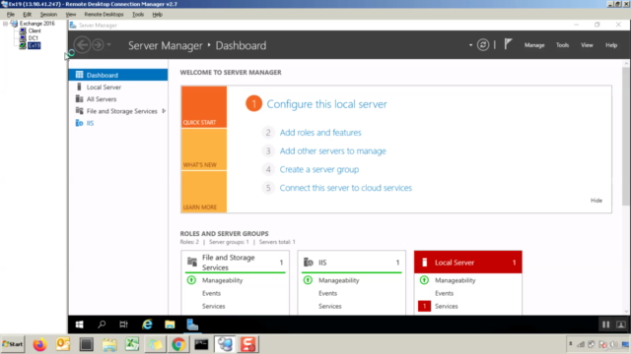Click Manageability under IIS tile
The height and width of the screenshot is (354, 631).
(338, 280)
